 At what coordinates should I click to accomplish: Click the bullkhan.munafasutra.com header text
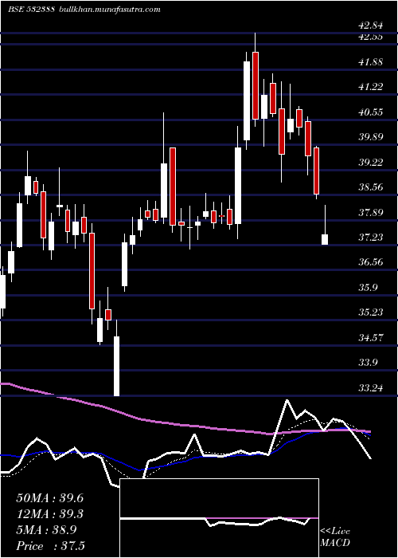click(x=109, y=10)
